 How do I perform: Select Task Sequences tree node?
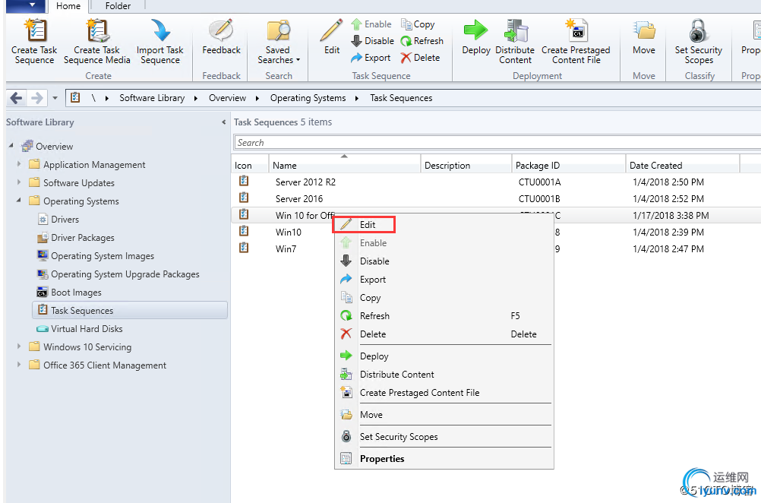click(x=130, y=310)
